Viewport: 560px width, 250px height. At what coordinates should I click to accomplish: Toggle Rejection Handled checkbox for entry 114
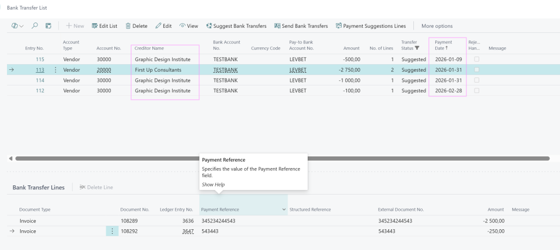pos(476,80)
